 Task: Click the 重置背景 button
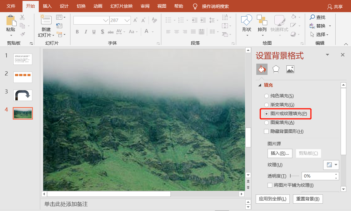(x=308, y=199)
